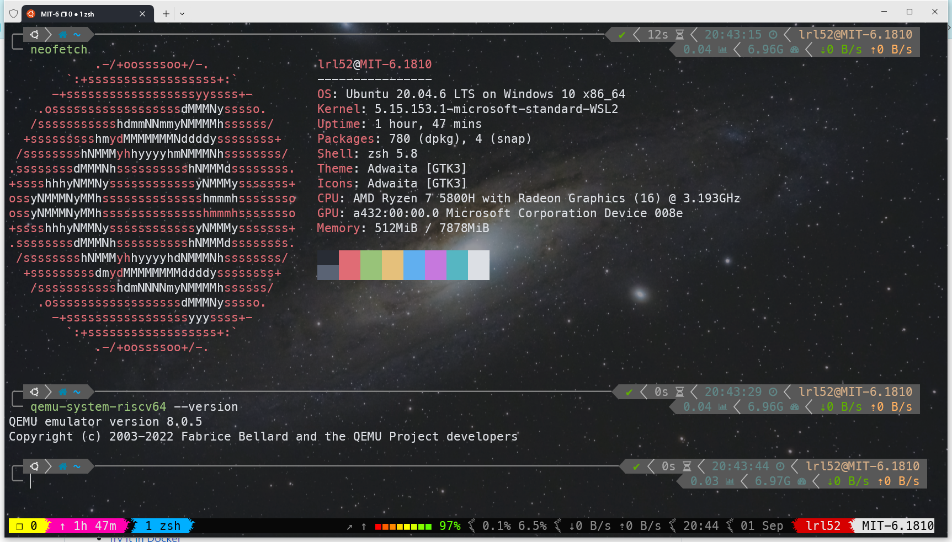952x542 pixels.
Task: Close the MIT-6 zsh tab
Action: pyautogui.click(x=142, y=14)
